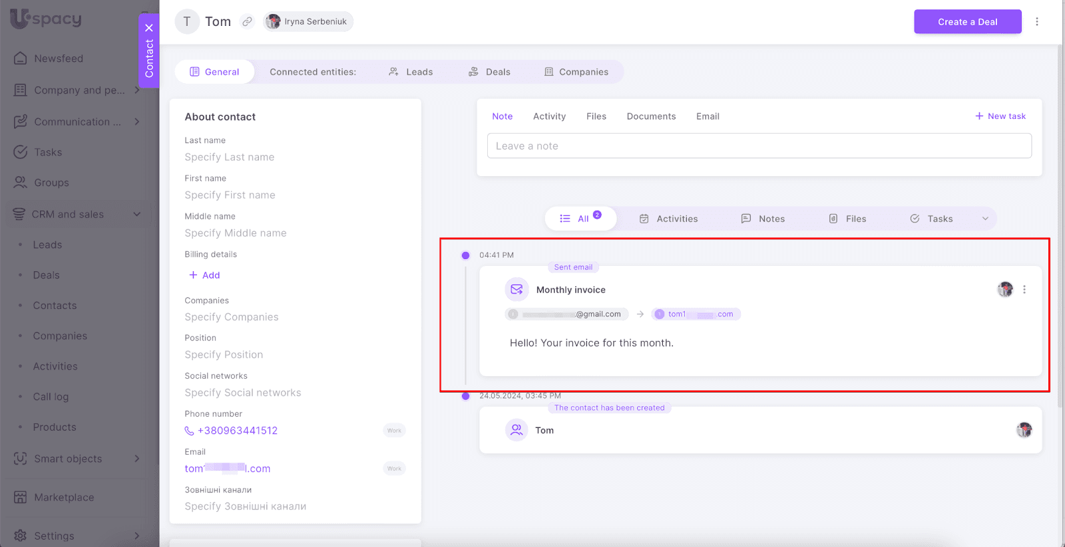Image resolution: width=1065 pixels, height=547 pixels.
Task: Click the Create a Deal button
Action: tap(967, 22)
